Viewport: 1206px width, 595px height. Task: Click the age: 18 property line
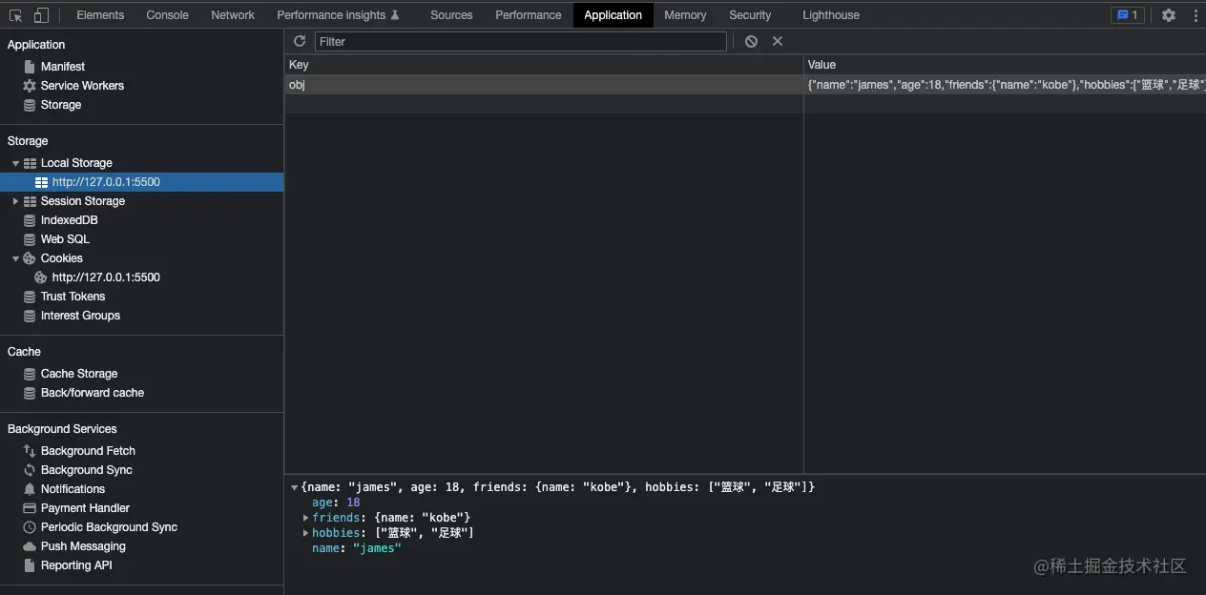336,503
